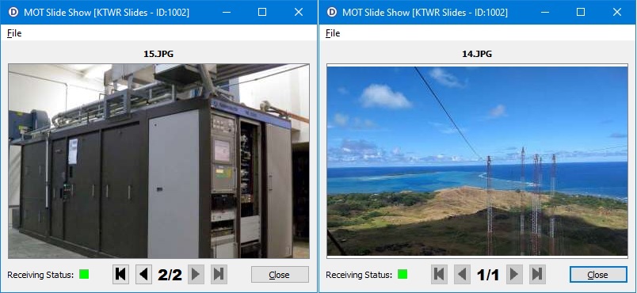Minimize the right MOT Slide Show window
This screenshot has height=293, width=637.
click(x=545, y=12)
